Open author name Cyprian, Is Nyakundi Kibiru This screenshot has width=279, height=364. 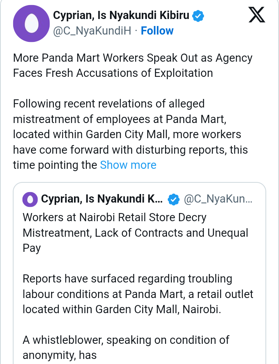click(121, 16)
